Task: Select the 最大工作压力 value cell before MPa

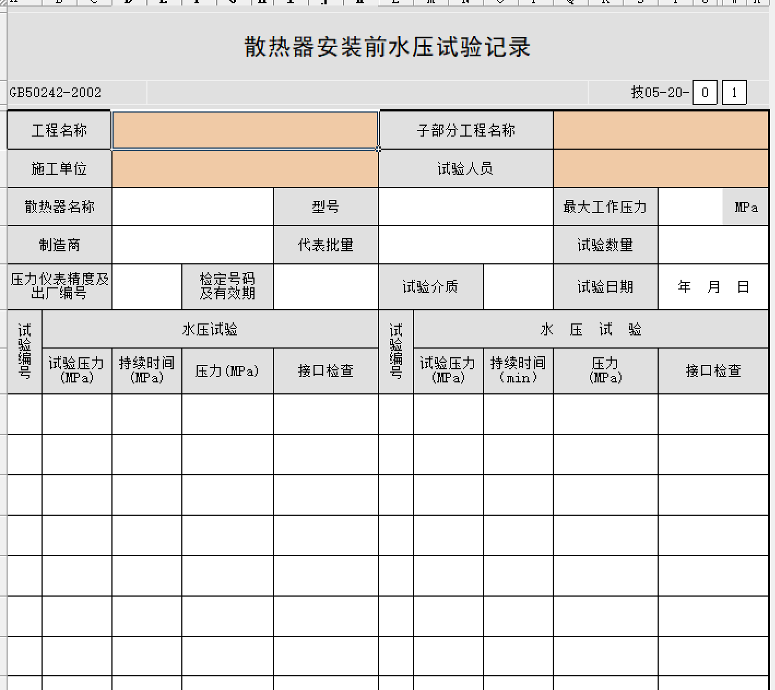Action: (x=690, y=207)
